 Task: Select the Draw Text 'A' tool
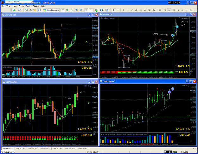click(x=145, y=10)
